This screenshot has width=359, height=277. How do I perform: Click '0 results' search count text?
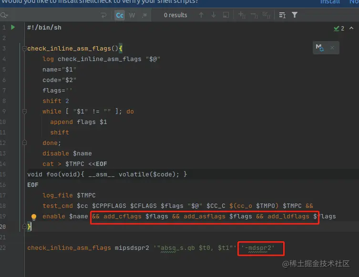coord(175,15)
